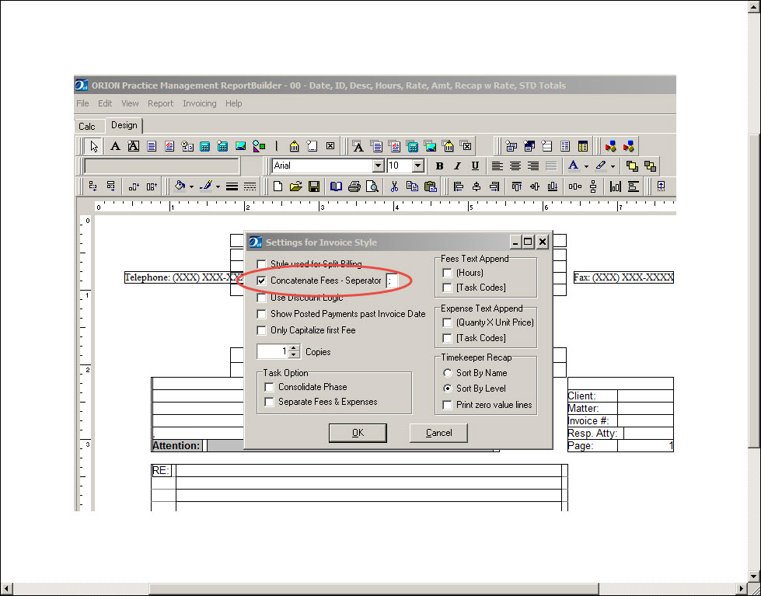Image resolution: width=761 pixels, height=596 pixels.
Task: Open the font size 10 dropdown
Action: pos(418,166)
